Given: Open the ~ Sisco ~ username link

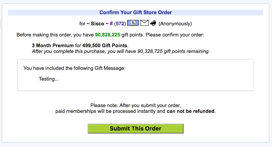Looking at the screenshot, I should (x=98, y=23).
